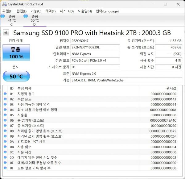Viewport: 185px width, 179px height.
Task: Open the 편집(E) menu
Action: click(22, 11)
